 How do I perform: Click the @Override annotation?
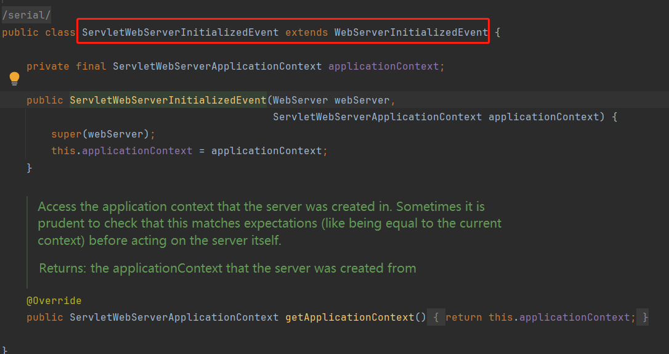coord(54,301)
